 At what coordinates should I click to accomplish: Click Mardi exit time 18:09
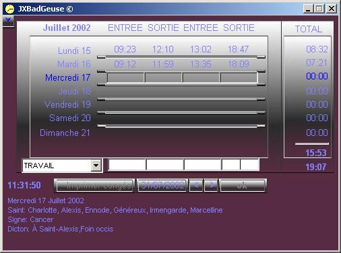239,64
